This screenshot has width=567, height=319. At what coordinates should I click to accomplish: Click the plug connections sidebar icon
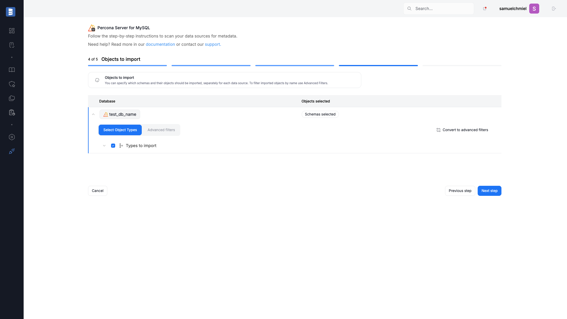[x=12, y=151]
